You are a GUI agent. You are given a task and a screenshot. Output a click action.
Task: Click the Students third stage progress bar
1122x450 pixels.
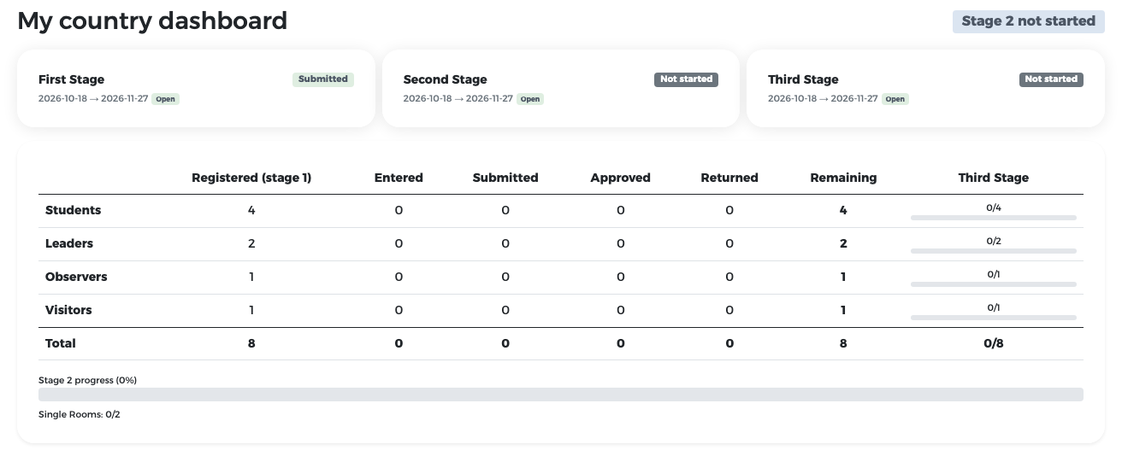(x=994, y=218)
